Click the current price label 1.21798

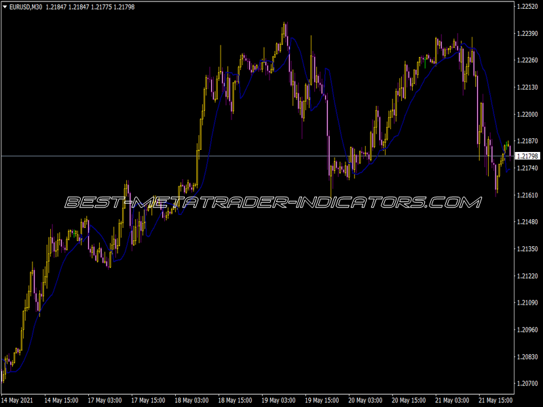click(527, 156)
